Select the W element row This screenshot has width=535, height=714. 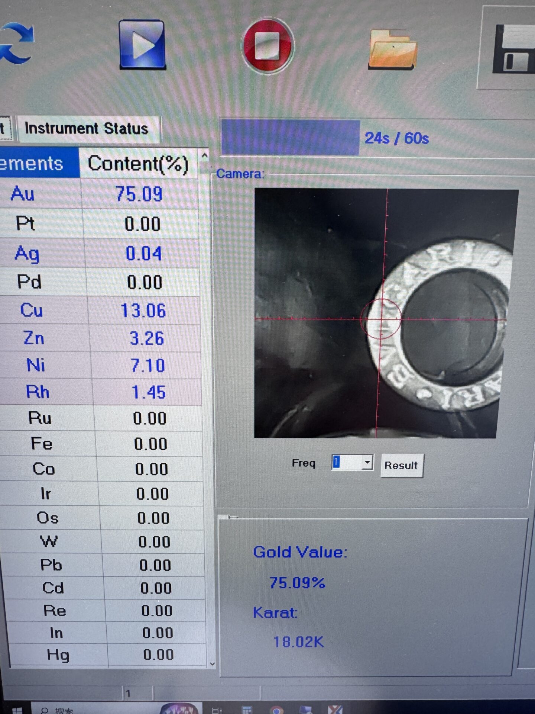pyautogui.click(x=103, y=542)
